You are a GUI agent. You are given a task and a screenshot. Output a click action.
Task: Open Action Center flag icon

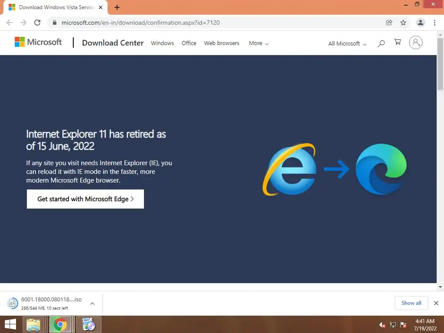(x=403, y=325)
